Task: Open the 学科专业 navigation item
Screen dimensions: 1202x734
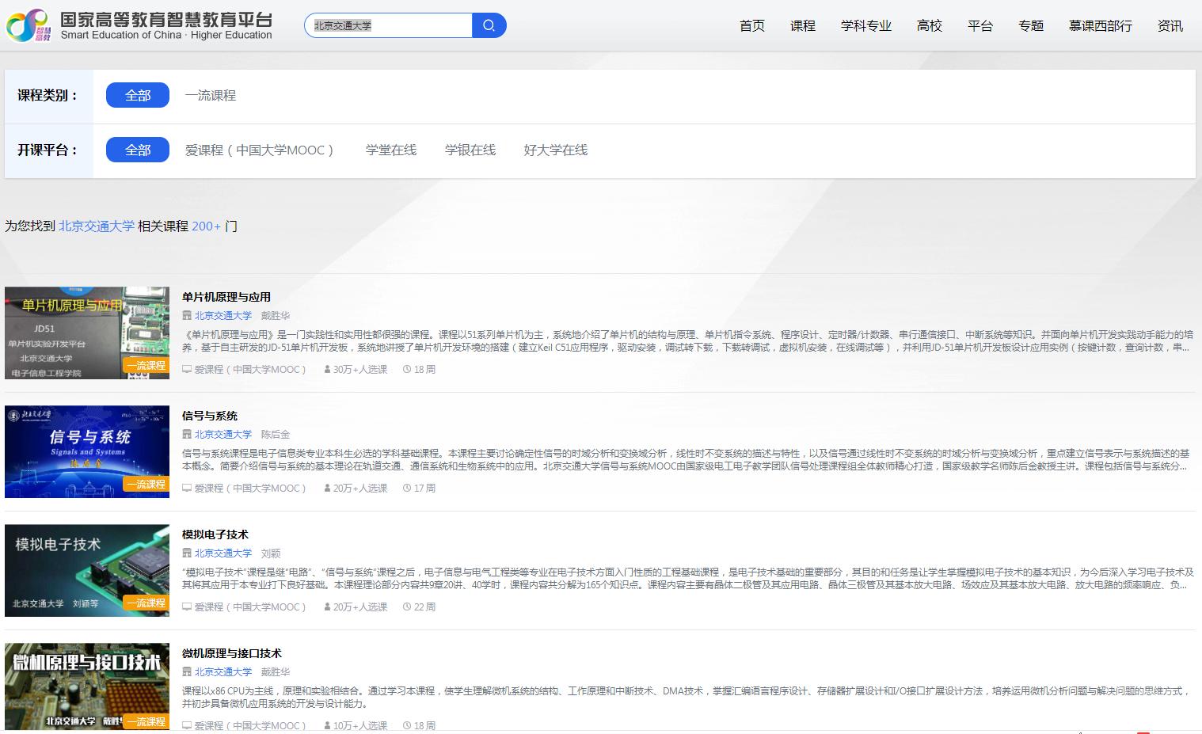Action: point(866,26)
